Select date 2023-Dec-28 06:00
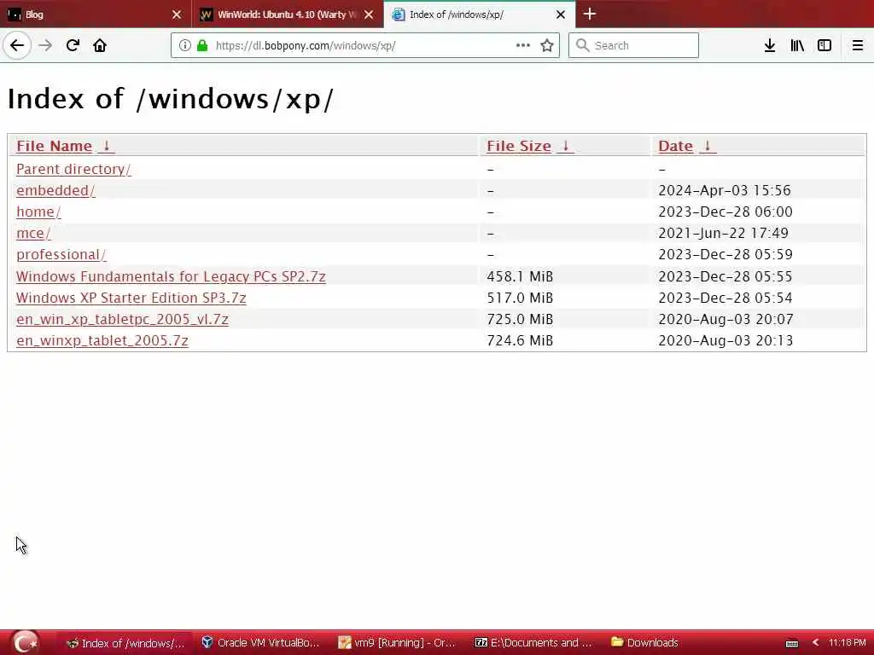 click(725, 212)
